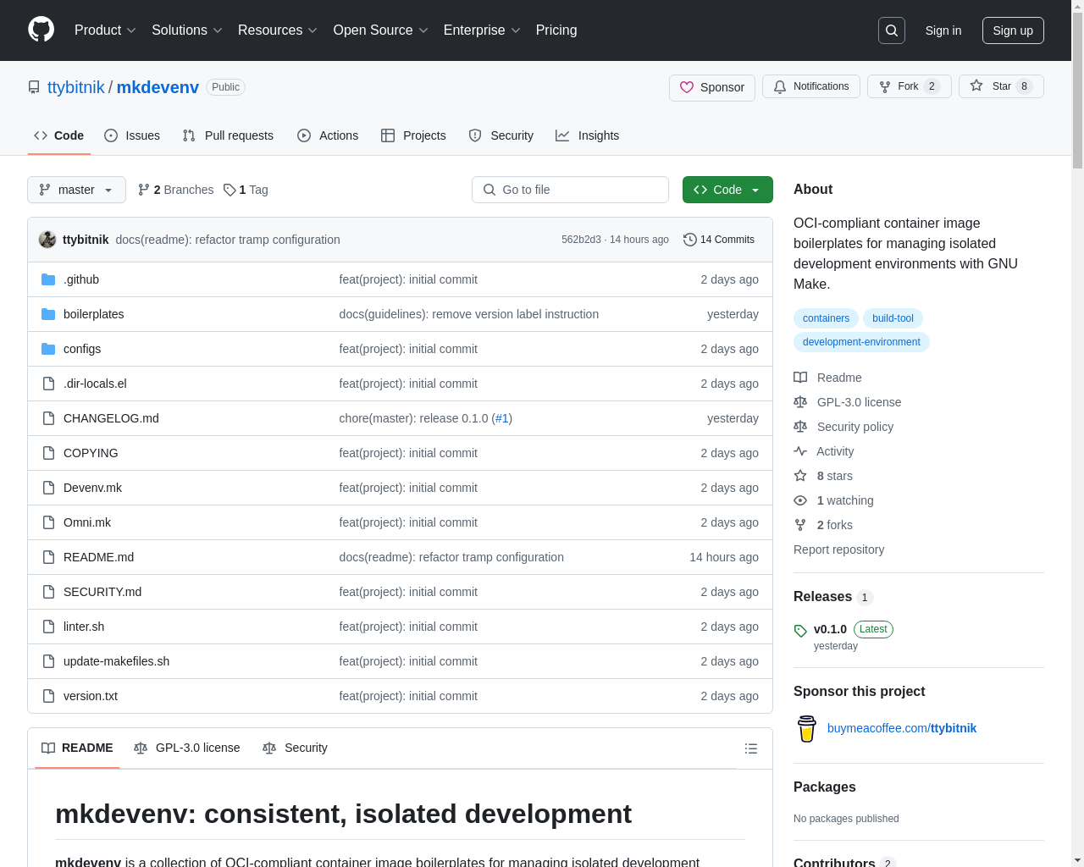Image resolution: width=1084 pixels, height=867 pixels.
Task: Click the build-tool topic tag
Action: coord(893,318)
